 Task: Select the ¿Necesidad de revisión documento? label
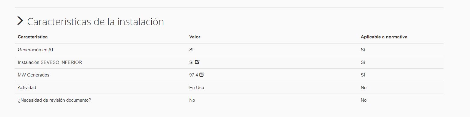[x=54, y=100]
